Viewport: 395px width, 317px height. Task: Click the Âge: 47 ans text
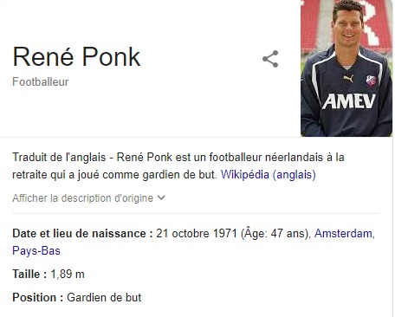click(x=275, y=233)
